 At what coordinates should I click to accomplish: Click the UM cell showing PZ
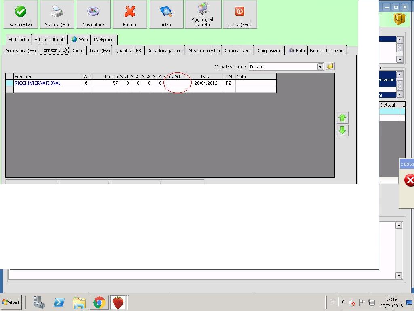tap(229, 83)
